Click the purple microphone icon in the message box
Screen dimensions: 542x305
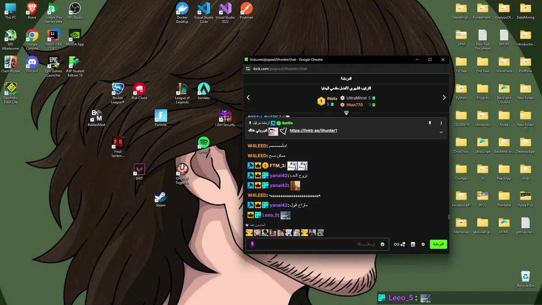tap(252, 244)
